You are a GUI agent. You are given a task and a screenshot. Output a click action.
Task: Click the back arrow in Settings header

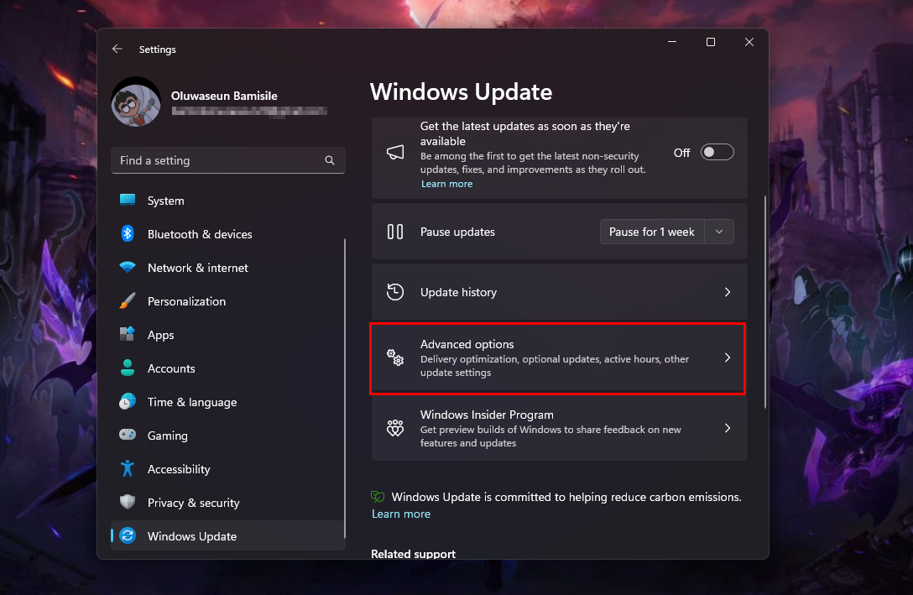tap(117, 50)
